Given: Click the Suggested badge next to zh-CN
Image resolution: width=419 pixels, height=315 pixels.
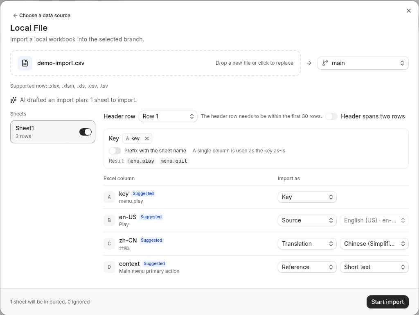Looking at the screenshot, I should pyautogui.click(x=151, y=240).
